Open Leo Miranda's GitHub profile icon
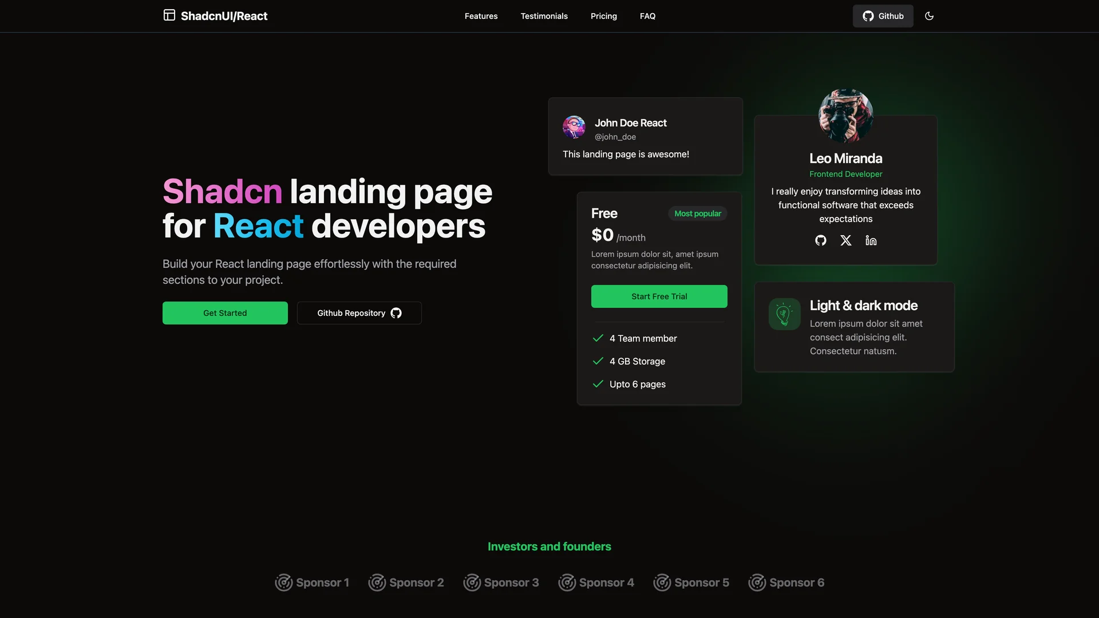The height and width of the screenshot is (618, 1099). (821, 240)
